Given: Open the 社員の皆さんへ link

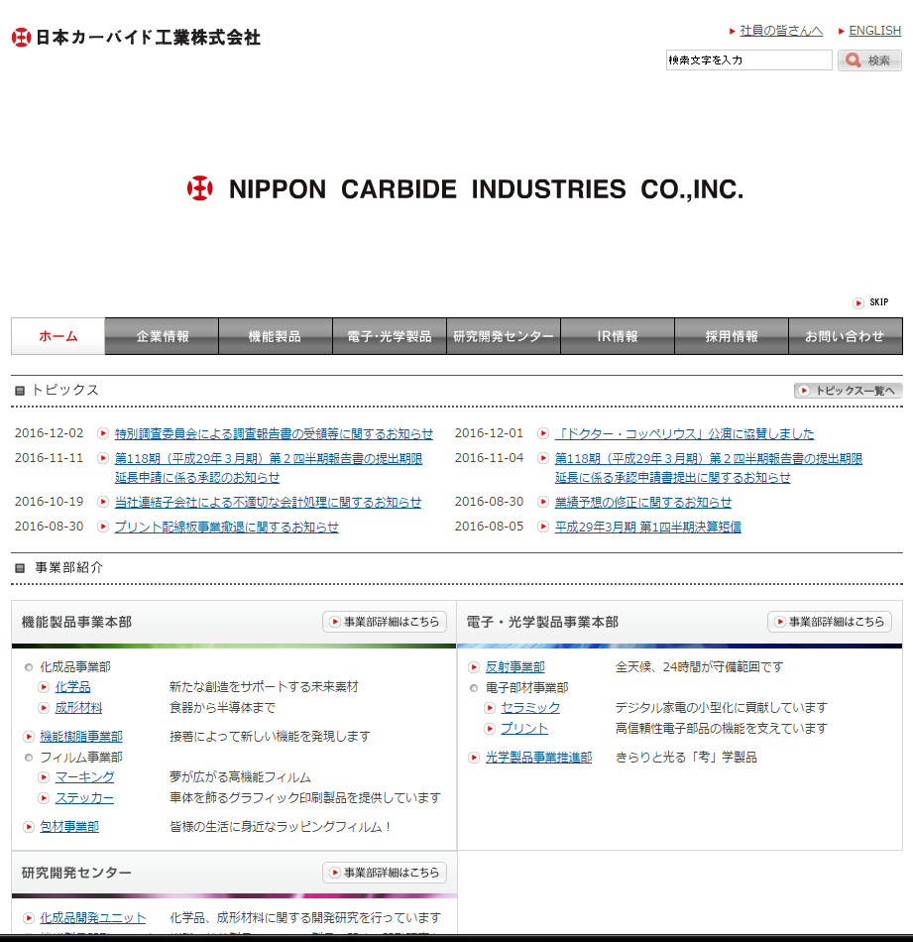Looking at the screenshot, I should click(781, 31).
